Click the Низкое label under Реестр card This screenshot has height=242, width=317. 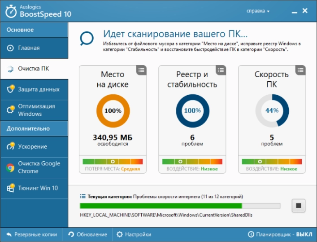(209, 169)
